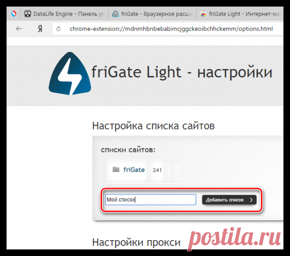
Task: Click the 'списки сайтов:' label
Action: pyautogui.click(x=128, y=150)
